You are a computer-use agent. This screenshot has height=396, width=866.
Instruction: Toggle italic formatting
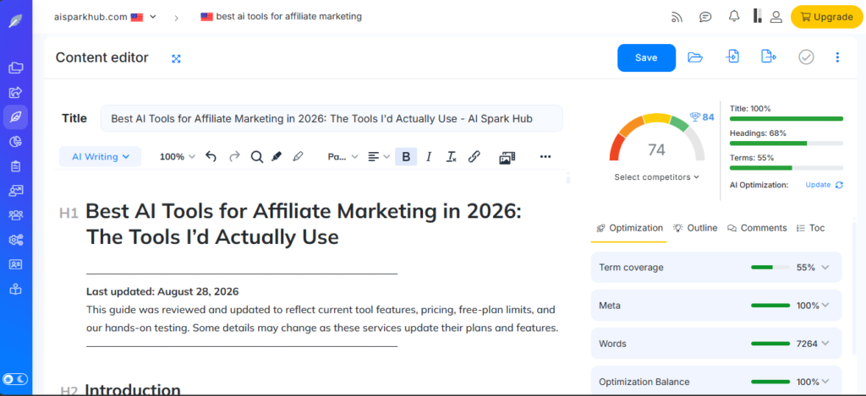tap(429, 157)
